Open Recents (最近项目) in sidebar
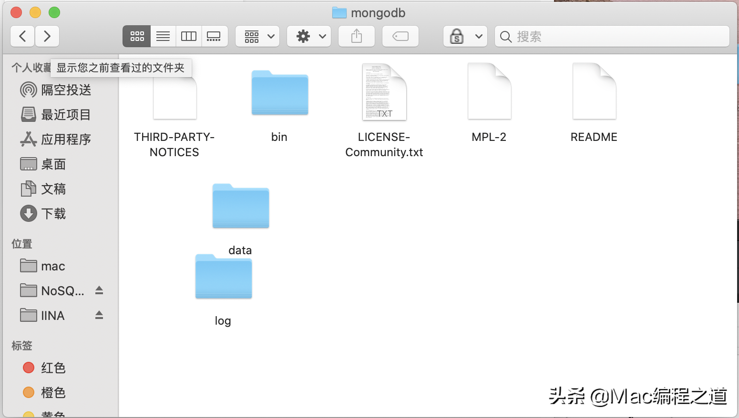Screen dimensions: 739x418 click(x=60, y=115)
